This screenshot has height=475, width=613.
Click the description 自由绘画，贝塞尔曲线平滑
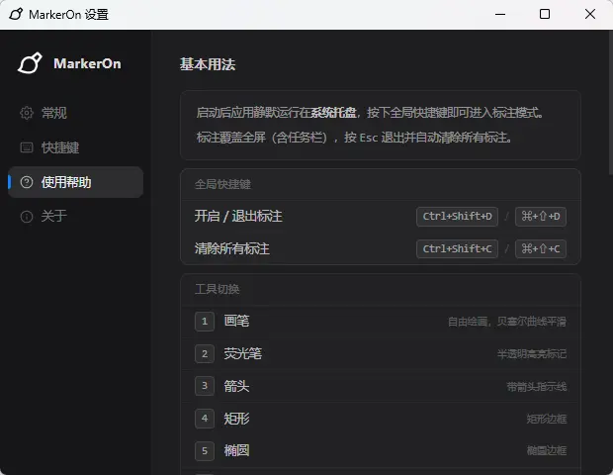[507, 322]
